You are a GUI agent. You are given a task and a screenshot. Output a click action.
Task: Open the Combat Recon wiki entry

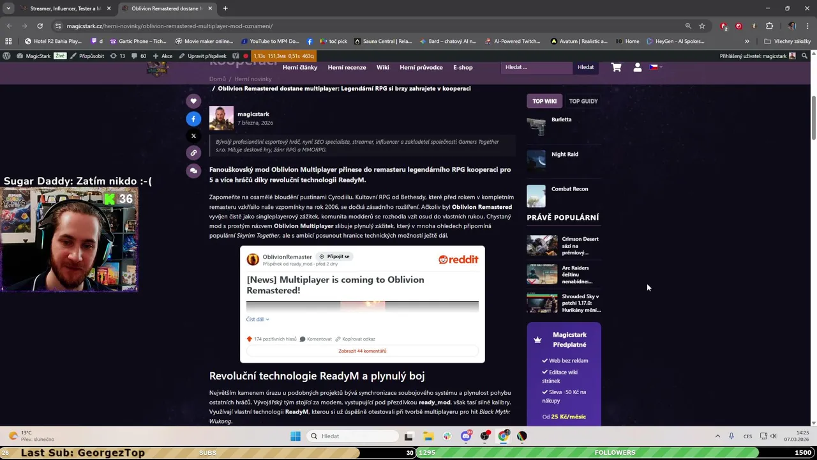(570, 189)
